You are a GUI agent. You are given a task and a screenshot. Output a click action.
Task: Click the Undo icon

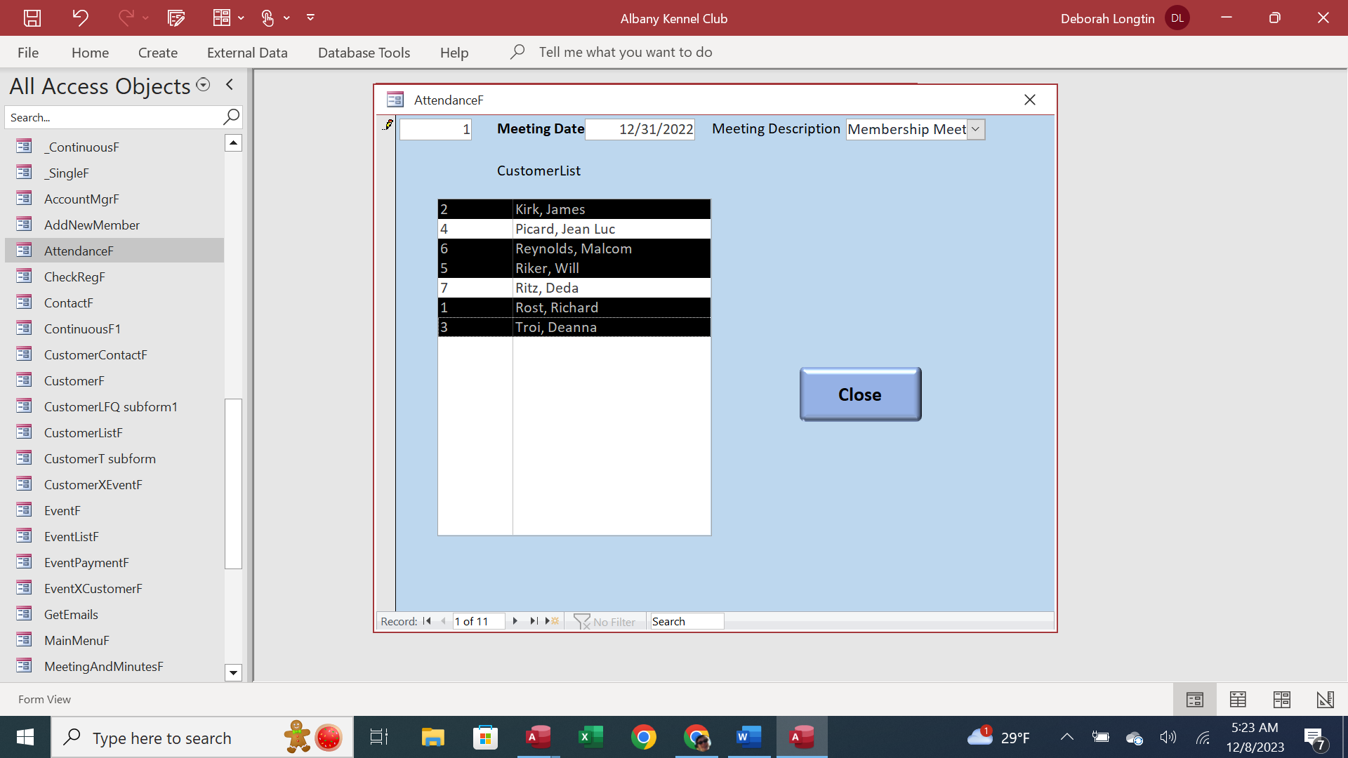[x=81, y=18]
